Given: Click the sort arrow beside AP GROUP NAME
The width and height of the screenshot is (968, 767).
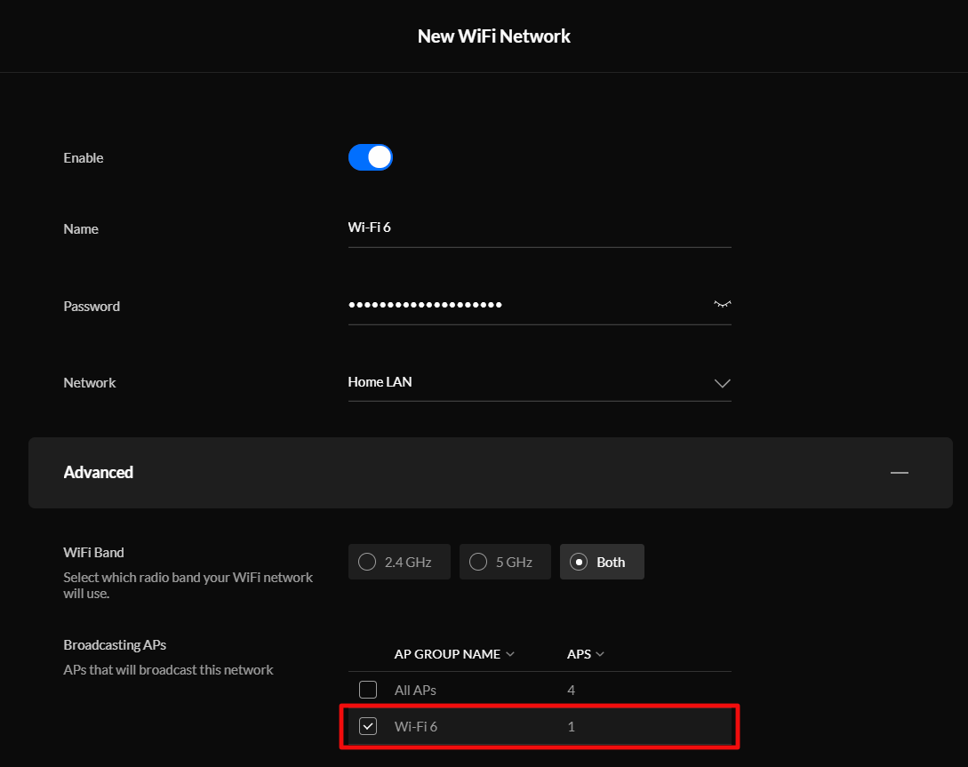Looking at the screenshot, I should coord(510,654).
